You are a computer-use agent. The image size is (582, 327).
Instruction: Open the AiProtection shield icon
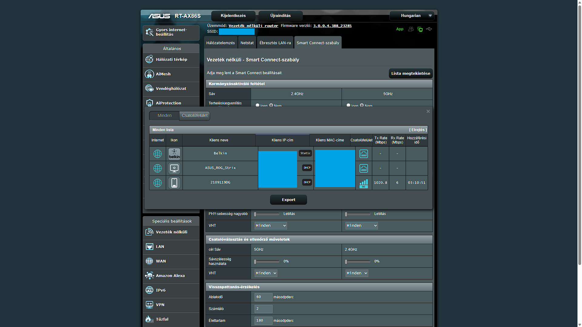(149, 103)
